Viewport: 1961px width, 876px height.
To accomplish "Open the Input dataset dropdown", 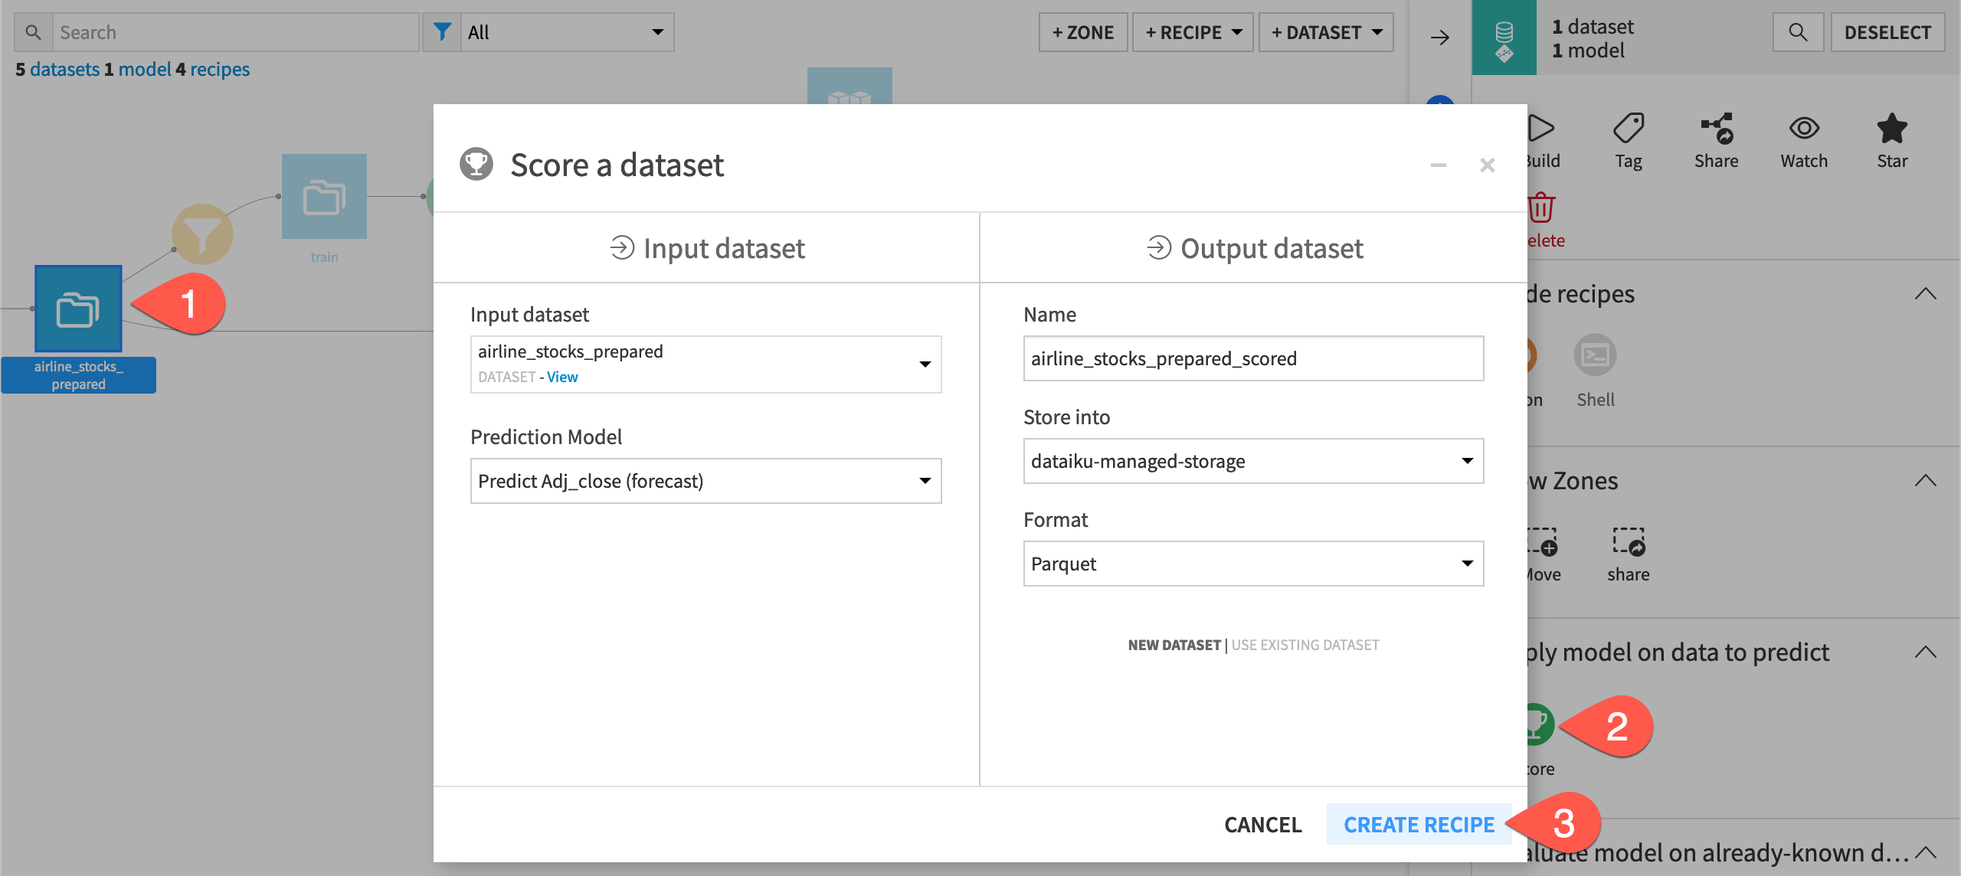I will [706, 364].
